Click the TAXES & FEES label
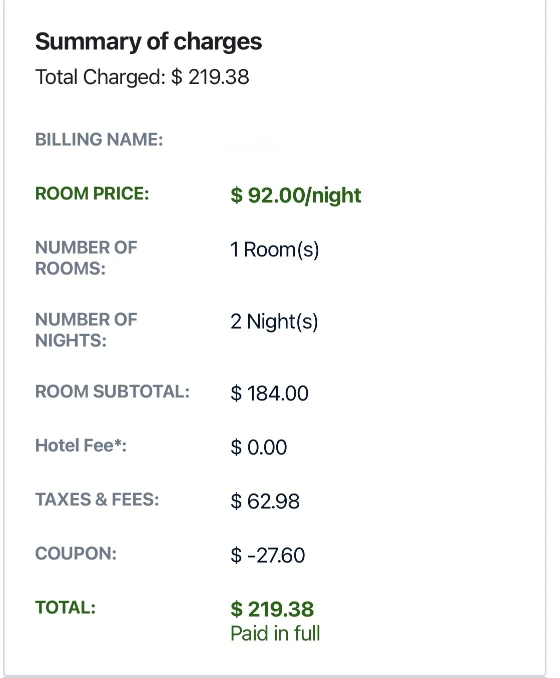The image size is (560, 678). pyautogui.click(x=97, y=499)
